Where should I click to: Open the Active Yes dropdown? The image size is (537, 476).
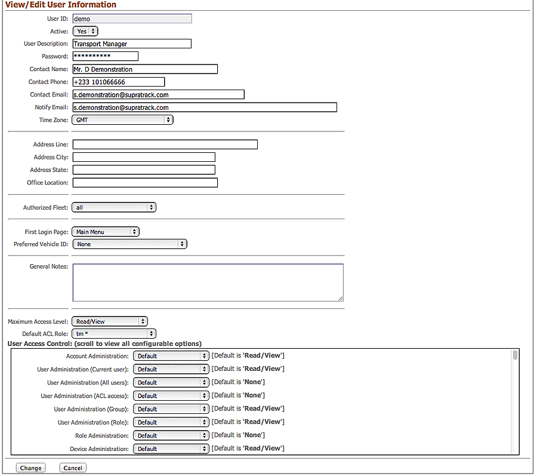coord(85,31)
